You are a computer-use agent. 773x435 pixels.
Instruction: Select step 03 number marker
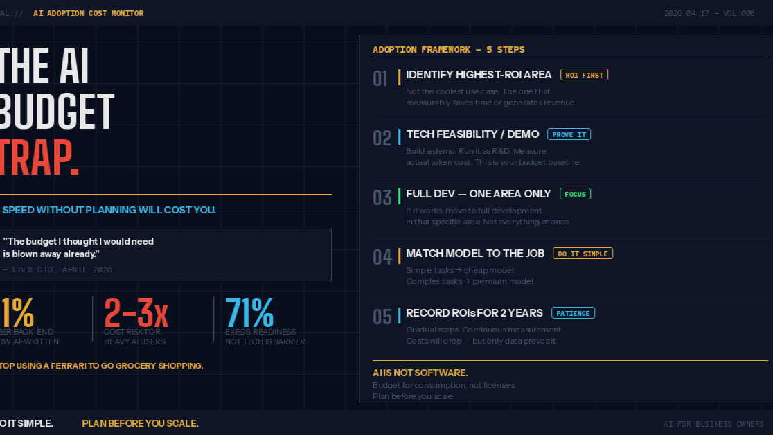[x=382, y=198]
